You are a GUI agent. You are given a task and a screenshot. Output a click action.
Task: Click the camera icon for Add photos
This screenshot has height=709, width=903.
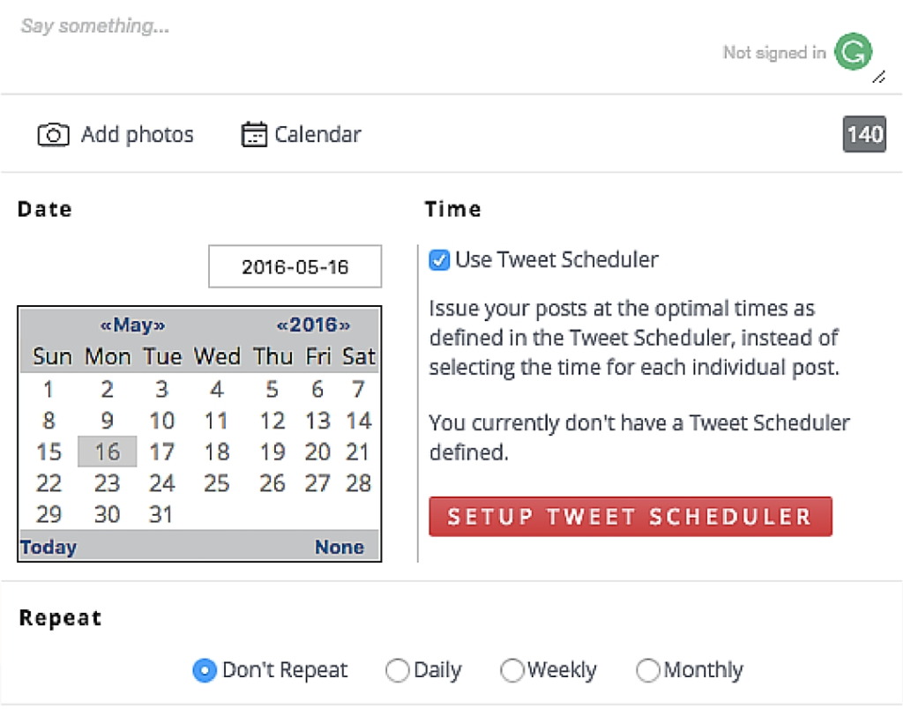pos(53,135)
